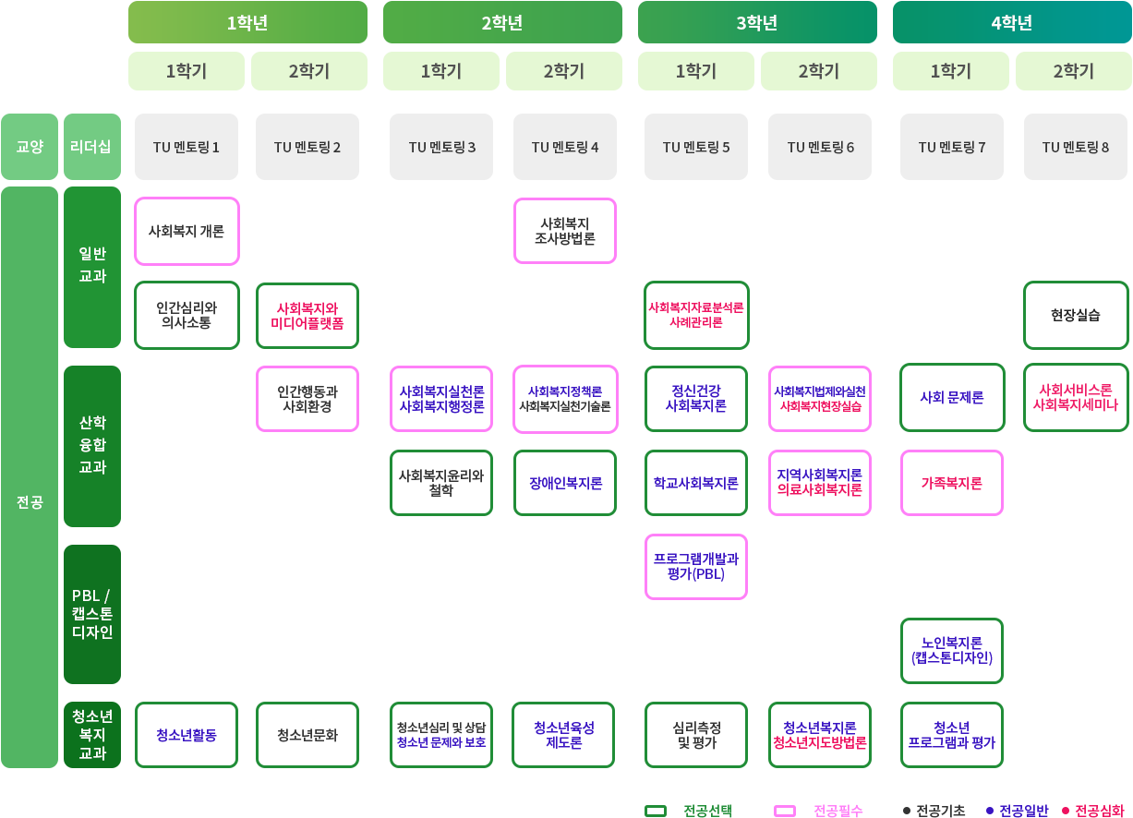Click the green 전공선택 legend swatch

[655, 811]
